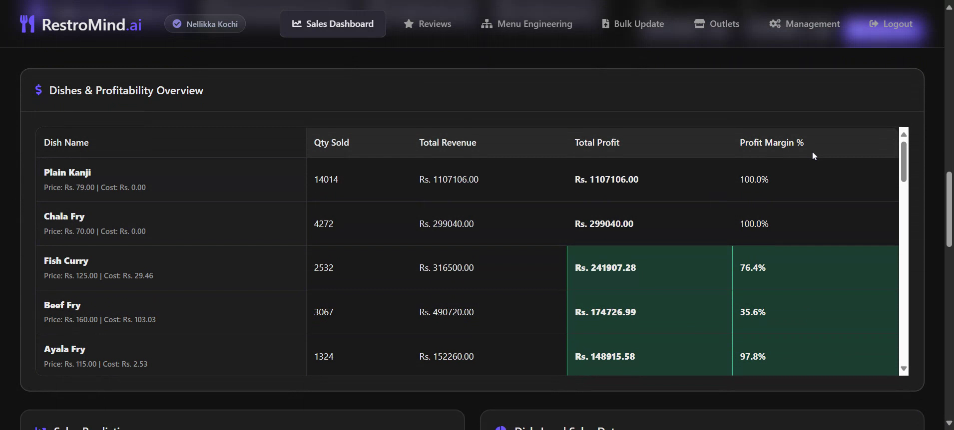The width and height of the screenshot is (954, 430).
Task: Click the sign-out icon in Logout button
Action: (874, 24)
